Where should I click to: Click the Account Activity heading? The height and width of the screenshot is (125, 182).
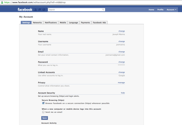49,123
